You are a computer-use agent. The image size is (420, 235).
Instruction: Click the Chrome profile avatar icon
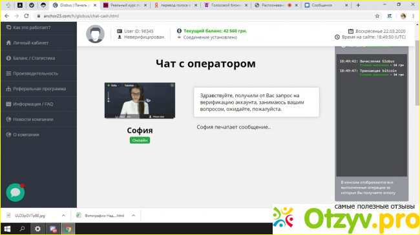click(403, 16)
